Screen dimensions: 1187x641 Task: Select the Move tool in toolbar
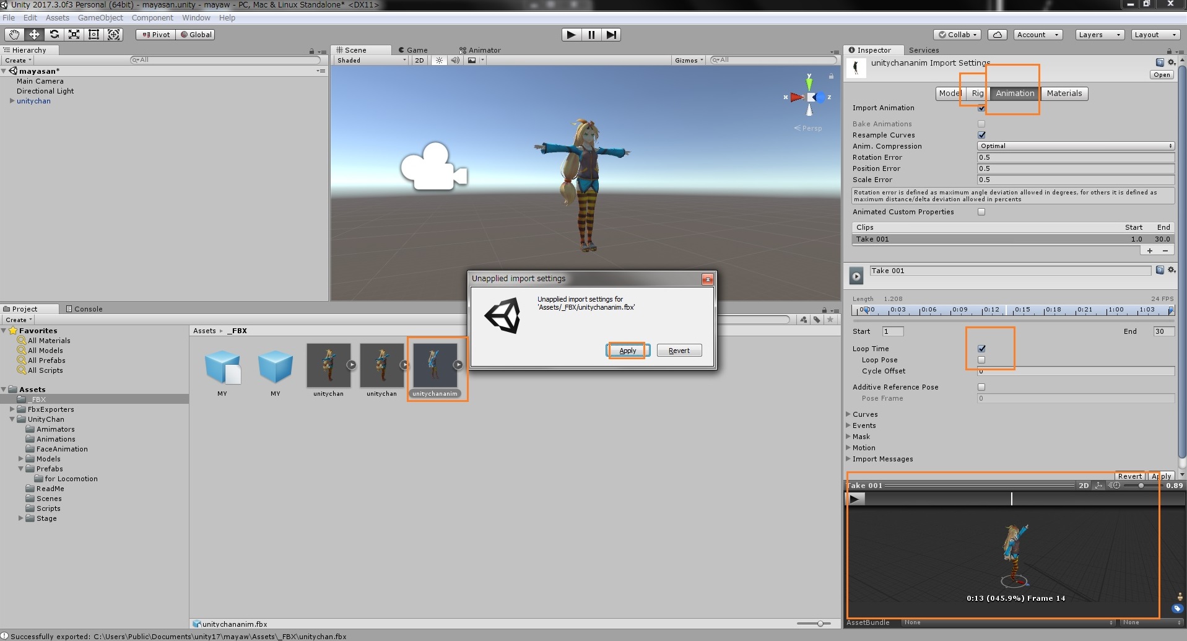[34, 35]
